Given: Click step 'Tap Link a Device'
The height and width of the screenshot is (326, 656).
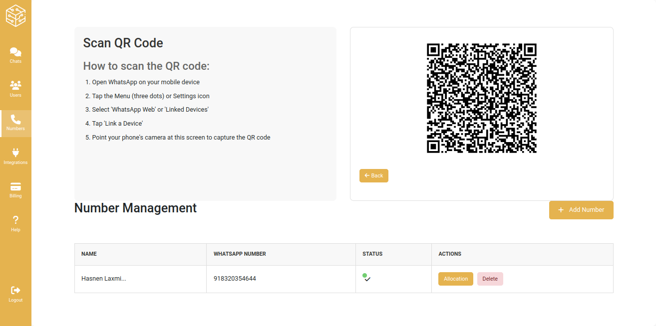Looking at the screenshot, I should pyautogui.click(x=117, y=124).
